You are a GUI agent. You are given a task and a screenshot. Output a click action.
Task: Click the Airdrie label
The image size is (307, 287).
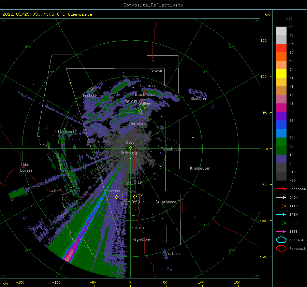pos(134,182)
